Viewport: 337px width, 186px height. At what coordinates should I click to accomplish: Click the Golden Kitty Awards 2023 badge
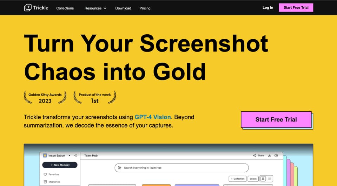45,97
